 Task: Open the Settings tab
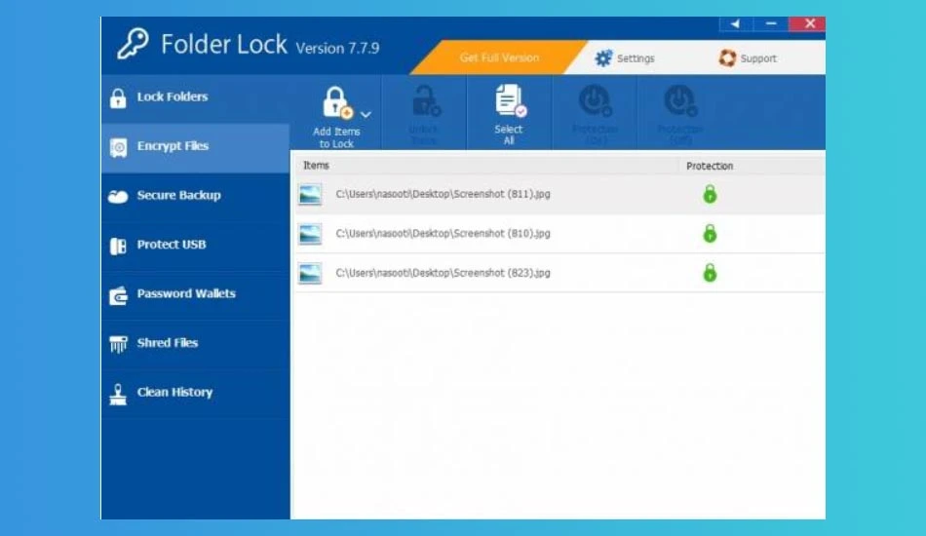(x=625, y=58)
